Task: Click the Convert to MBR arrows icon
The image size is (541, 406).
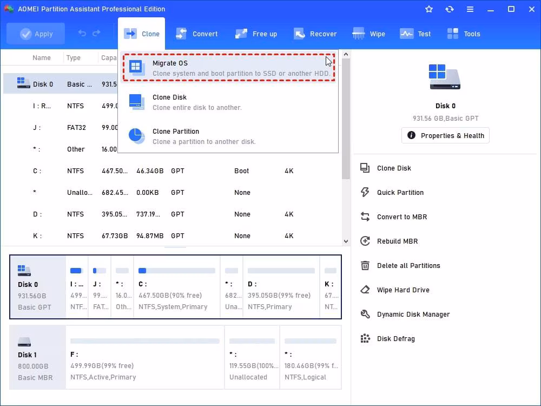Action: point(365,217)
